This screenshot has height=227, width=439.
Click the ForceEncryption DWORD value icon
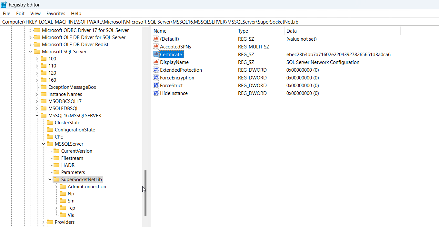[x=156, y=77]
